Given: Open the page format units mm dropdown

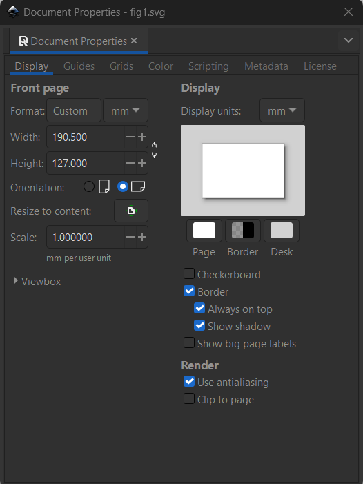Looking at the screenshot, I should (x=126, y=110).
